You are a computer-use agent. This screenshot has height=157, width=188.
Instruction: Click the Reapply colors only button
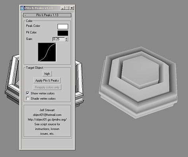[47, 87]
